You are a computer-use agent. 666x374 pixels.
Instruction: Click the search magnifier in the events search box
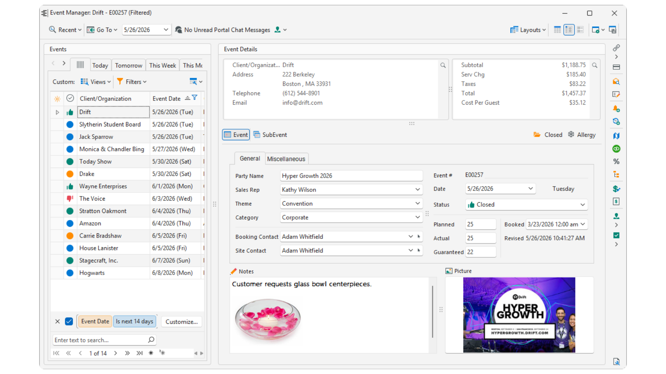(x=151, y=340)
